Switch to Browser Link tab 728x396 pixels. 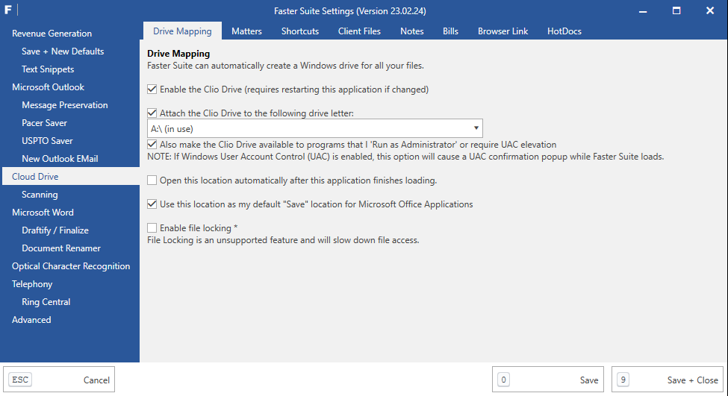pos(503,31)
